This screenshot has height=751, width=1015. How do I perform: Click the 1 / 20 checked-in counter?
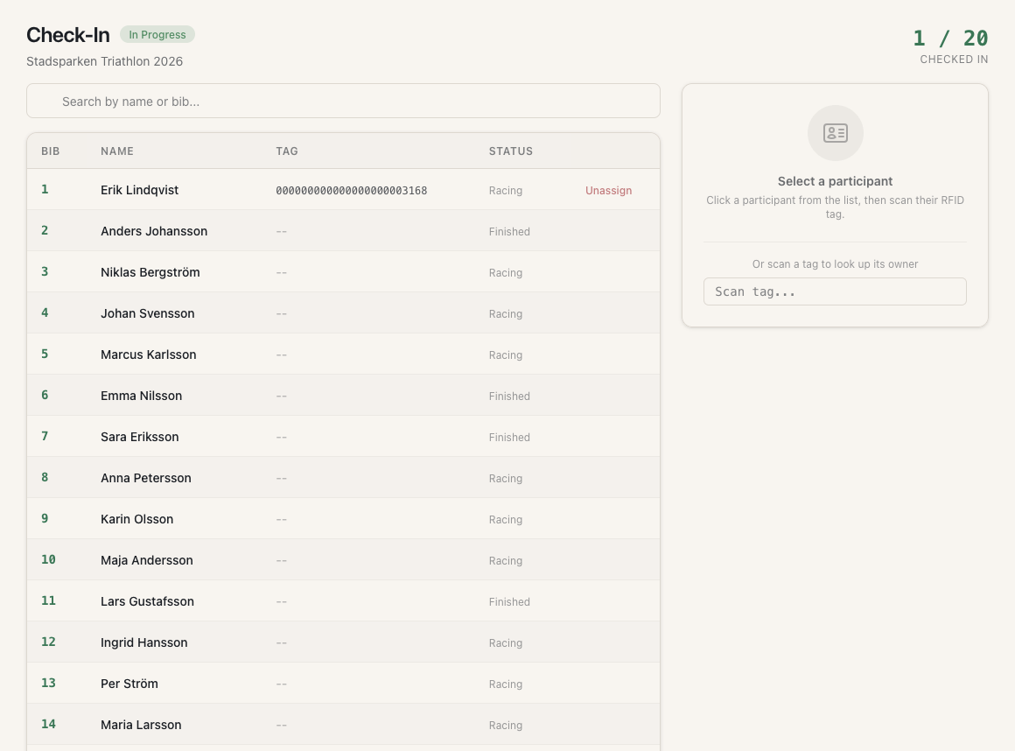tap(950, 39)
